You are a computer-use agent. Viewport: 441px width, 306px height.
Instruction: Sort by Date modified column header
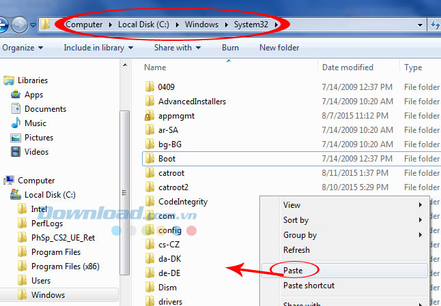pyautogui.click(x=347, y=67)
